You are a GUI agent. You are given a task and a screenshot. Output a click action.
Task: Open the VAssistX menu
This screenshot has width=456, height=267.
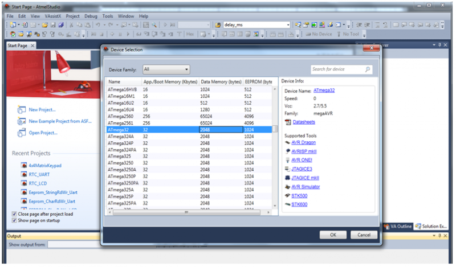(x=52, y=17)
